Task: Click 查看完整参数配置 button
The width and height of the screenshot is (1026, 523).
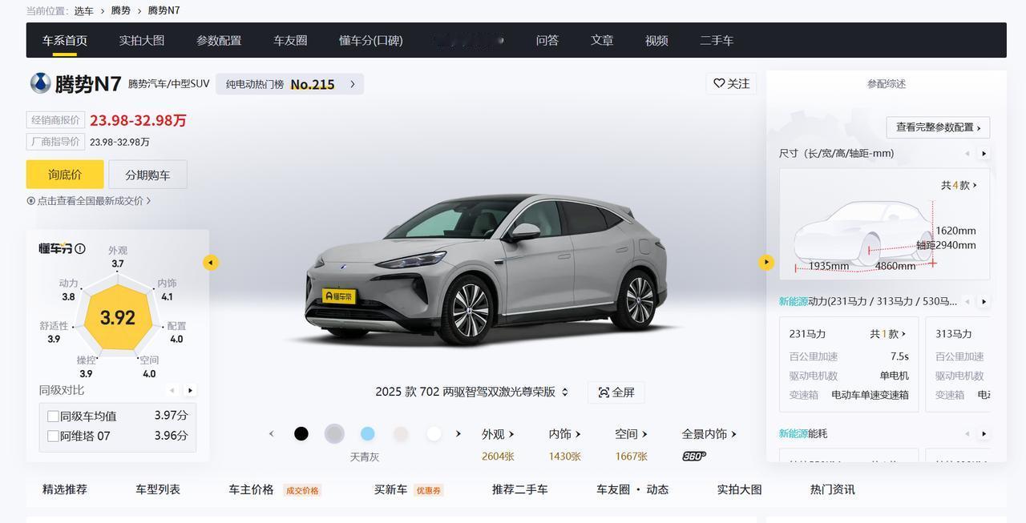Action: (x=938, y=127)
